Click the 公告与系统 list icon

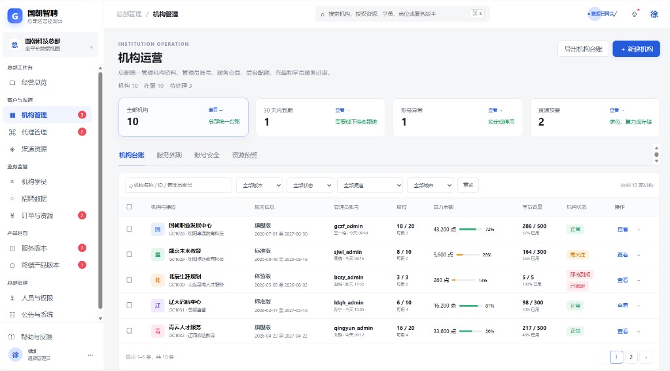[x=12, y=315]
